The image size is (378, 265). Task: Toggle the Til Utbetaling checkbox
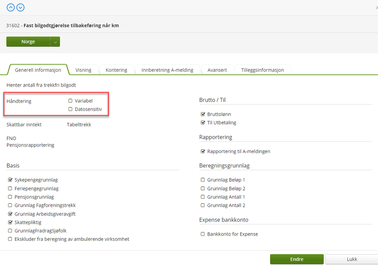(x=203, y=122)
